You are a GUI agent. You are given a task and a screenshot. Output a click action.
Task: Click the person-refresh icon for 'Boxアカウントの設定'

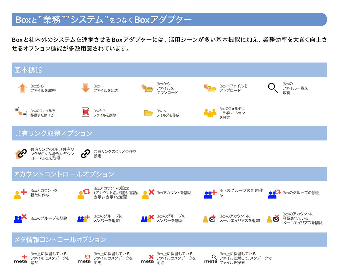(84, 194)
